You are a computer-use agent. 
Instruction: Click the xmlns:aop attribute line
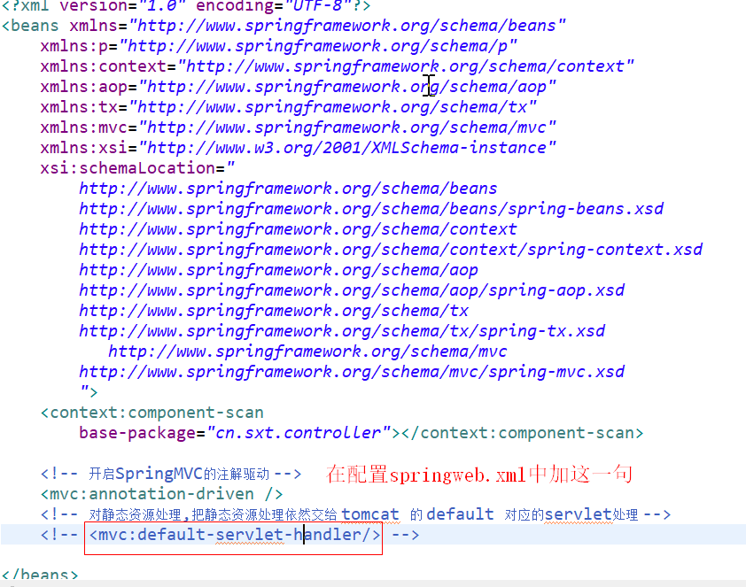coord(298,87)
